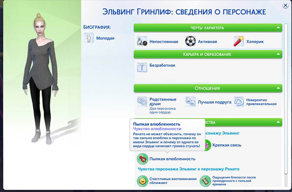Click the Лучшая подруга faces icon
Screen dimensions: 292x192
pyautogui.click(x=190, y=102)
